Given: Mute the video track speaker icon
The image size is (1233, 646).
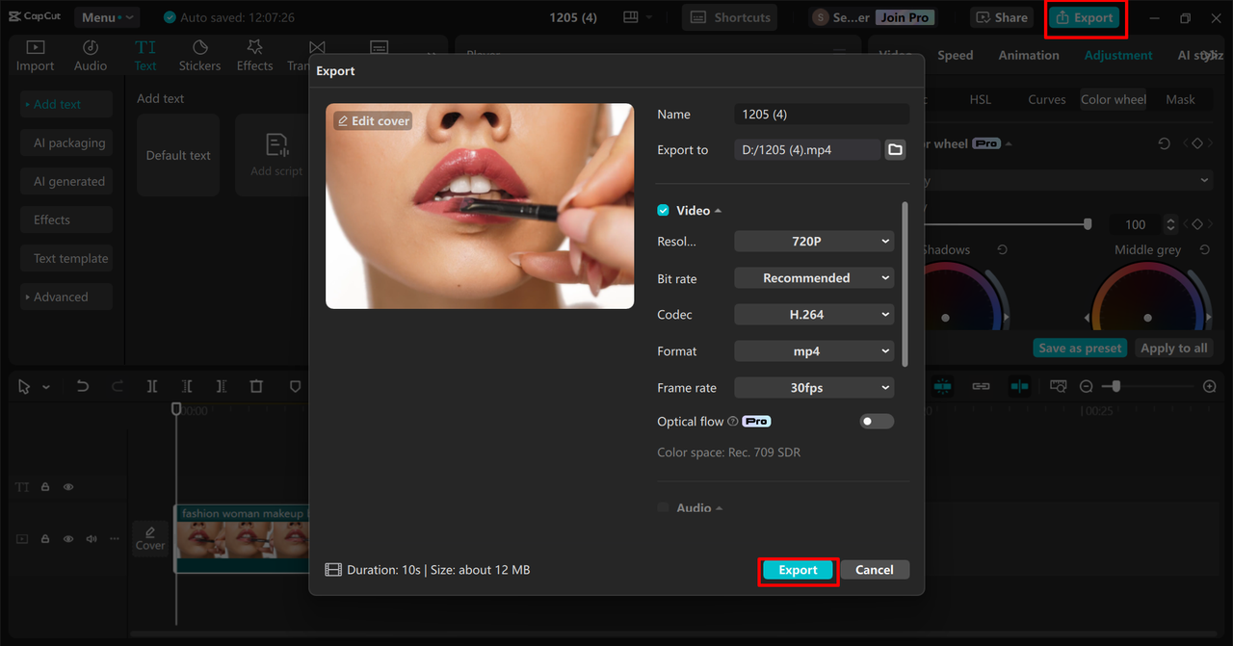Looking at the screenshot, I should [92, 539].
